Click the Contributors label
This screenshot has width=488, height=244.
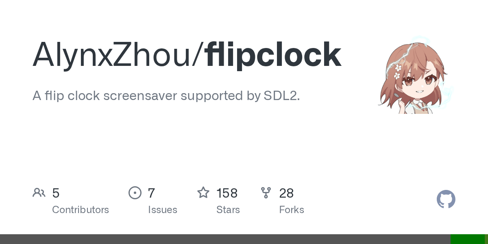(x=81, y=210)
